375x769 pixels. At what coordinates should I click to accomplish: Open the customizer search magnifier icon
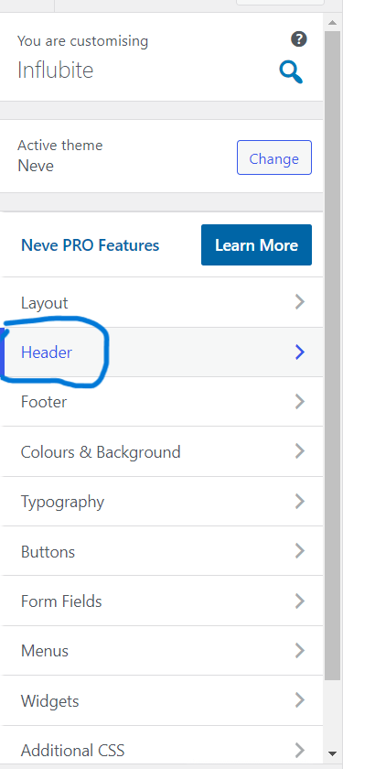(x=291, y=72)
